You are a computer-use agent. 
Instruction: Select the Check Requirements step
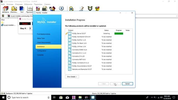click(x=44, y=42)
